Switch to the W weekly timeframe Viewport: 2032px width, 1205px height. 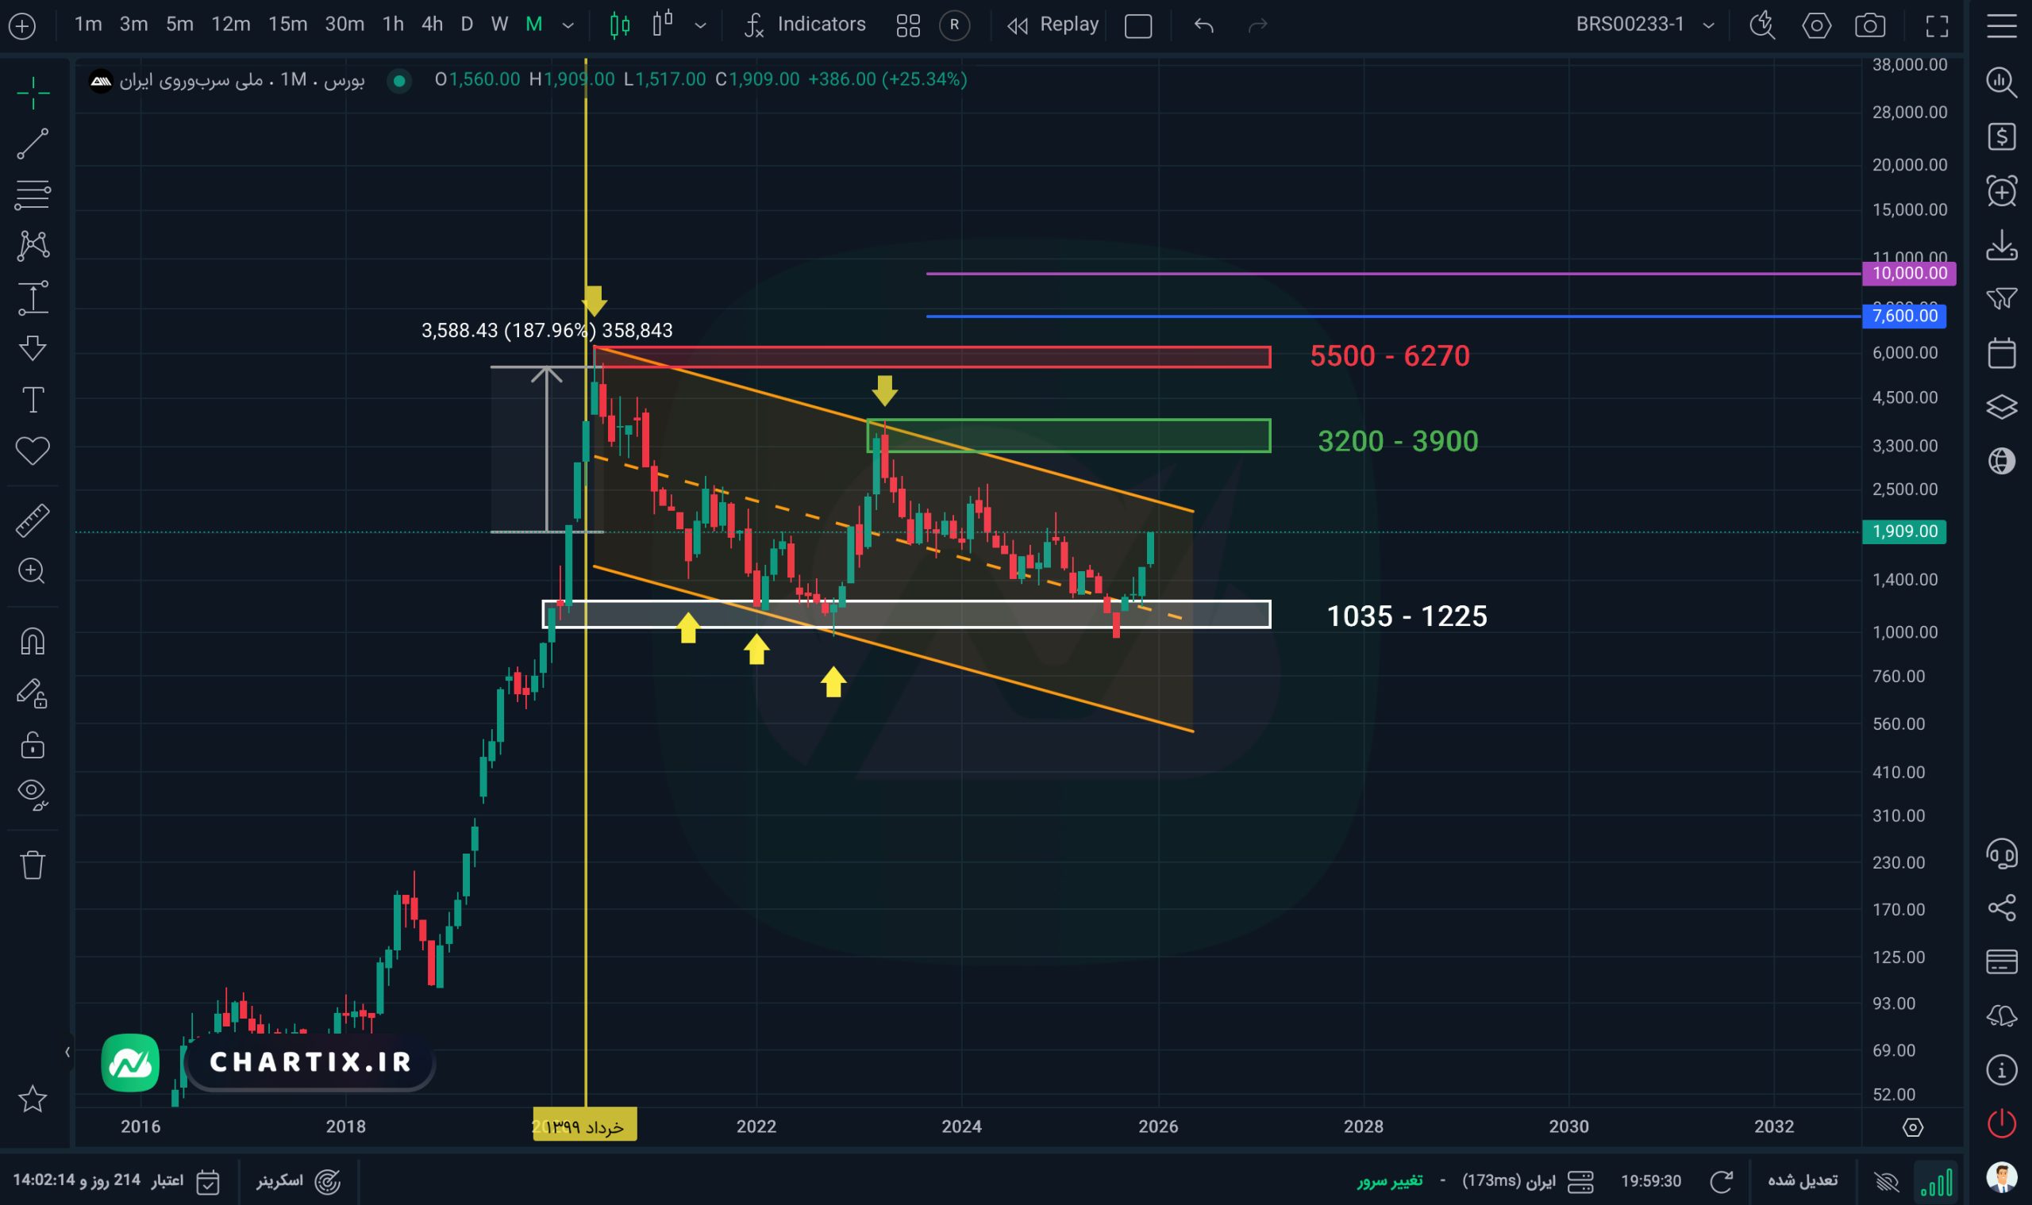(498, 25)
